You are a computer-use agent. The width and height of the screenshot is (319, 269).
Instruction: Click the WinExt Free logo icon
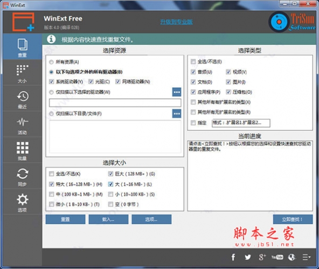pyautogui.click(x=23, y=22)
